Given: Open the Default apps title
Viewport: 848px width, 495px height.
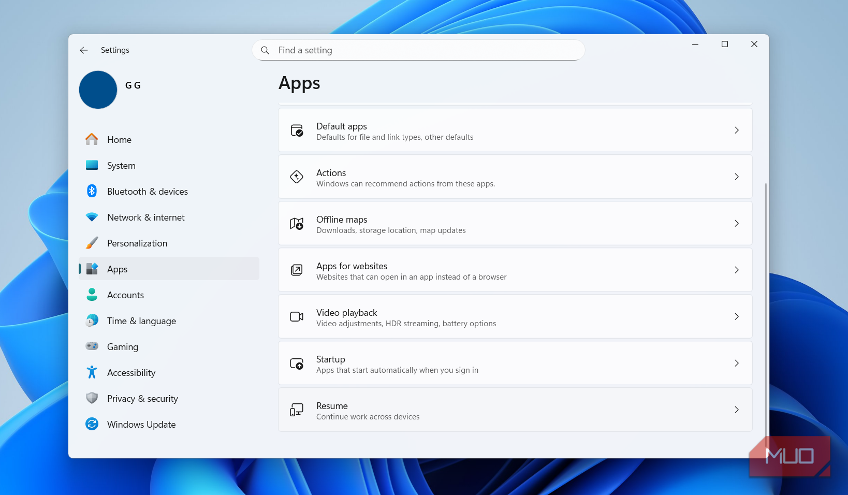Looking at the screenshot, I should (x=342, y=126).
